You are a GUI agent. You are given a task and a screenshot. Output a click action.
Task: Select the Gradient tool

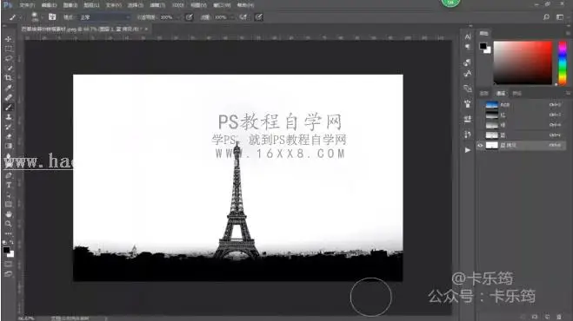click(x=9, y=146)
